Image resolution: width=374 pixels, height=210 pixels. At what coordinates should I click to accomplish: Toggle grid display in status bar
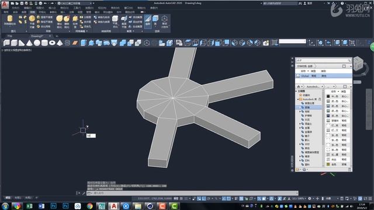point(182,198)
